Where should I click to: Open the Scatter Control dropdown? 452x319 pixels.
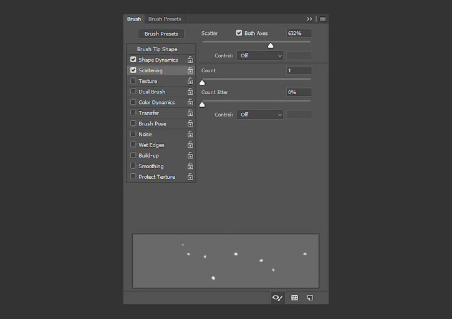pyautogui.click(x=260, y=55)
